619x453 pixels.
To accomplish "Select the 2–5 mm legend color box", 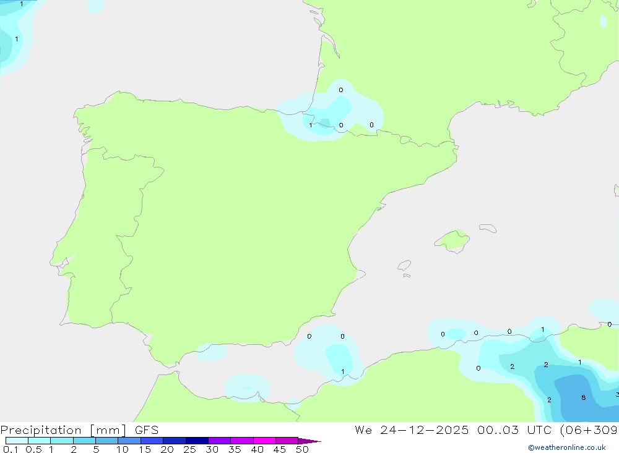I will pyautogui.click(x=84, y=441).
